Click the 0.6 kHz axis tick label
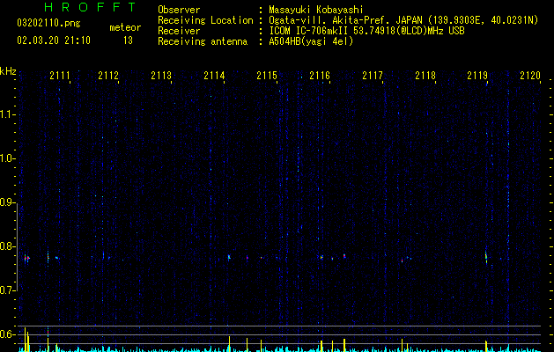 click(x=8, y=334)
